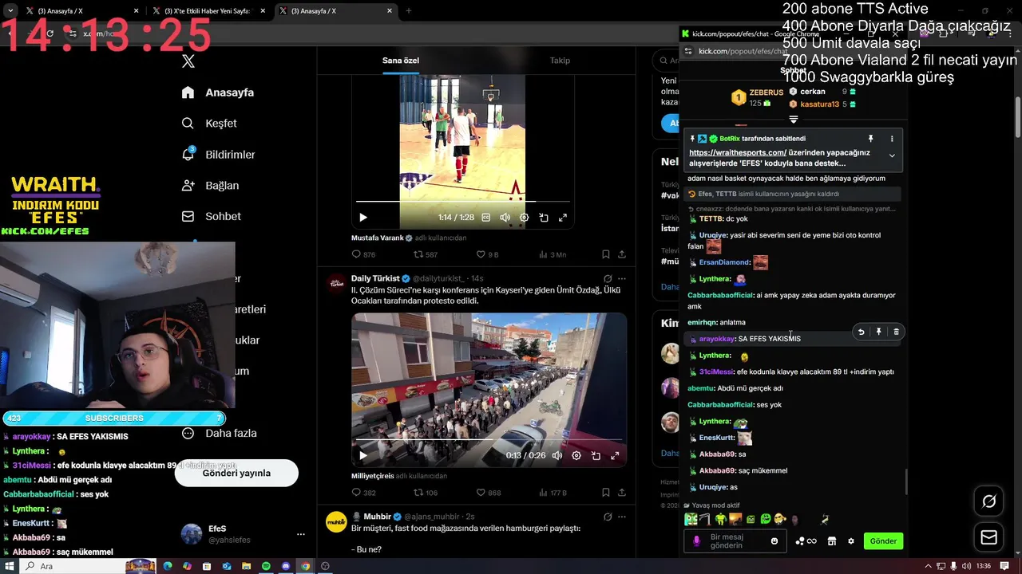Share the post with 3 Mn views
This screenshot has width=1022, height=574.
(622, 254)
